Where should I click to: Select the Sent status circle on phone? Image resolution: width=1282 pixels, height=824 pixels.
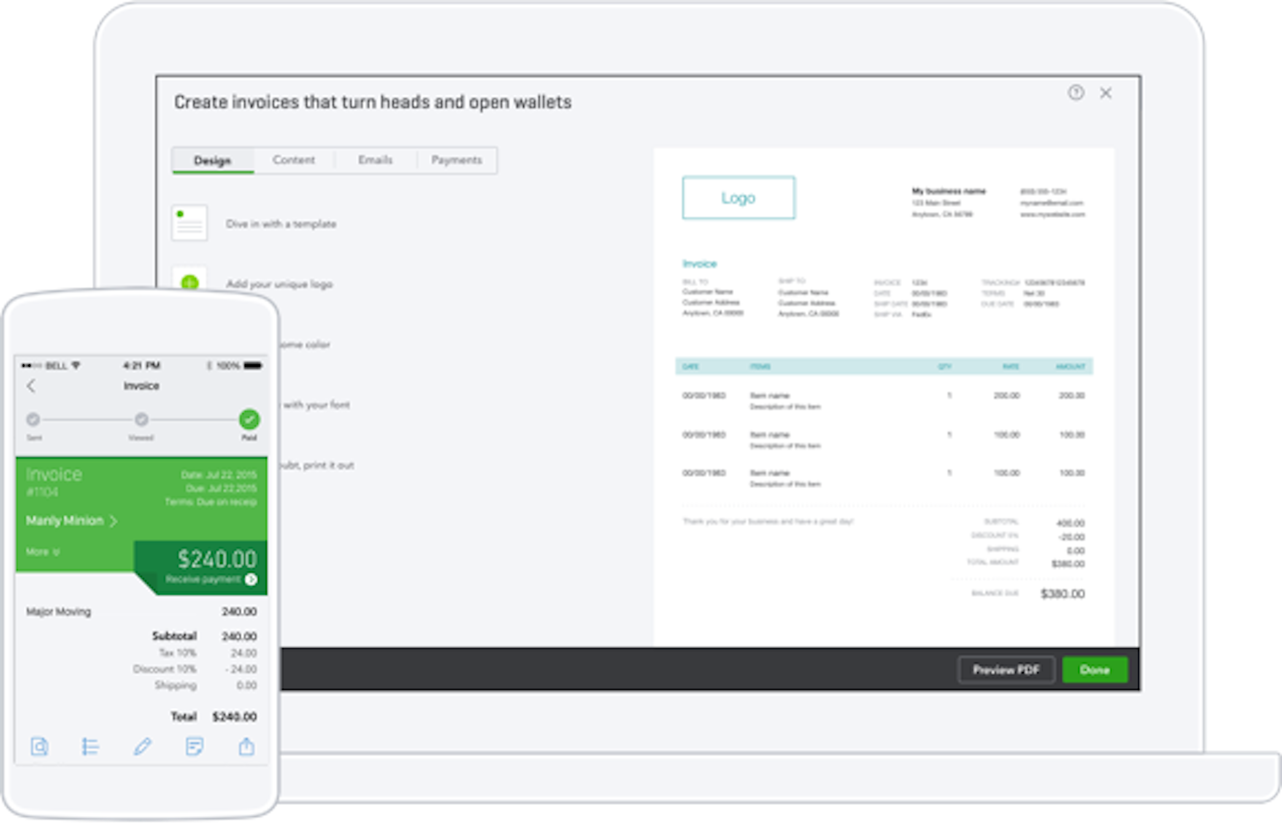[33, 420]
